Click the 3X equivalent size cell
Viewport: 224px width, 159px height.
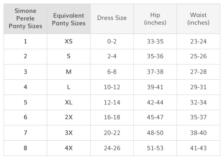69,133
